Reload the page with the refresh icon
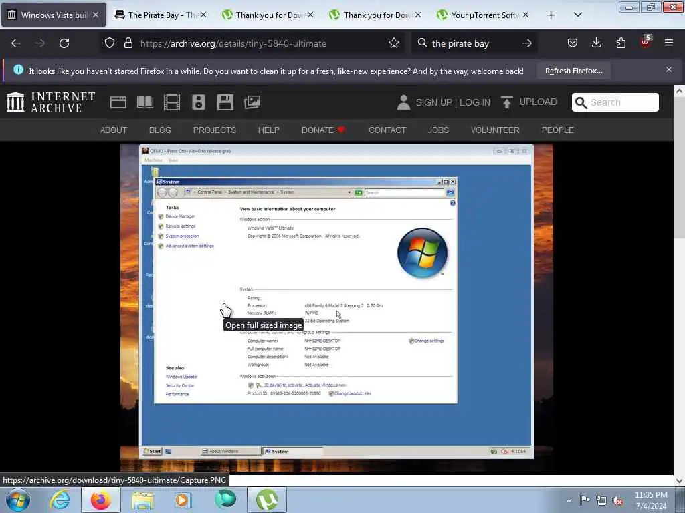This screenshot has width=685, height=513. coord(64,43)
